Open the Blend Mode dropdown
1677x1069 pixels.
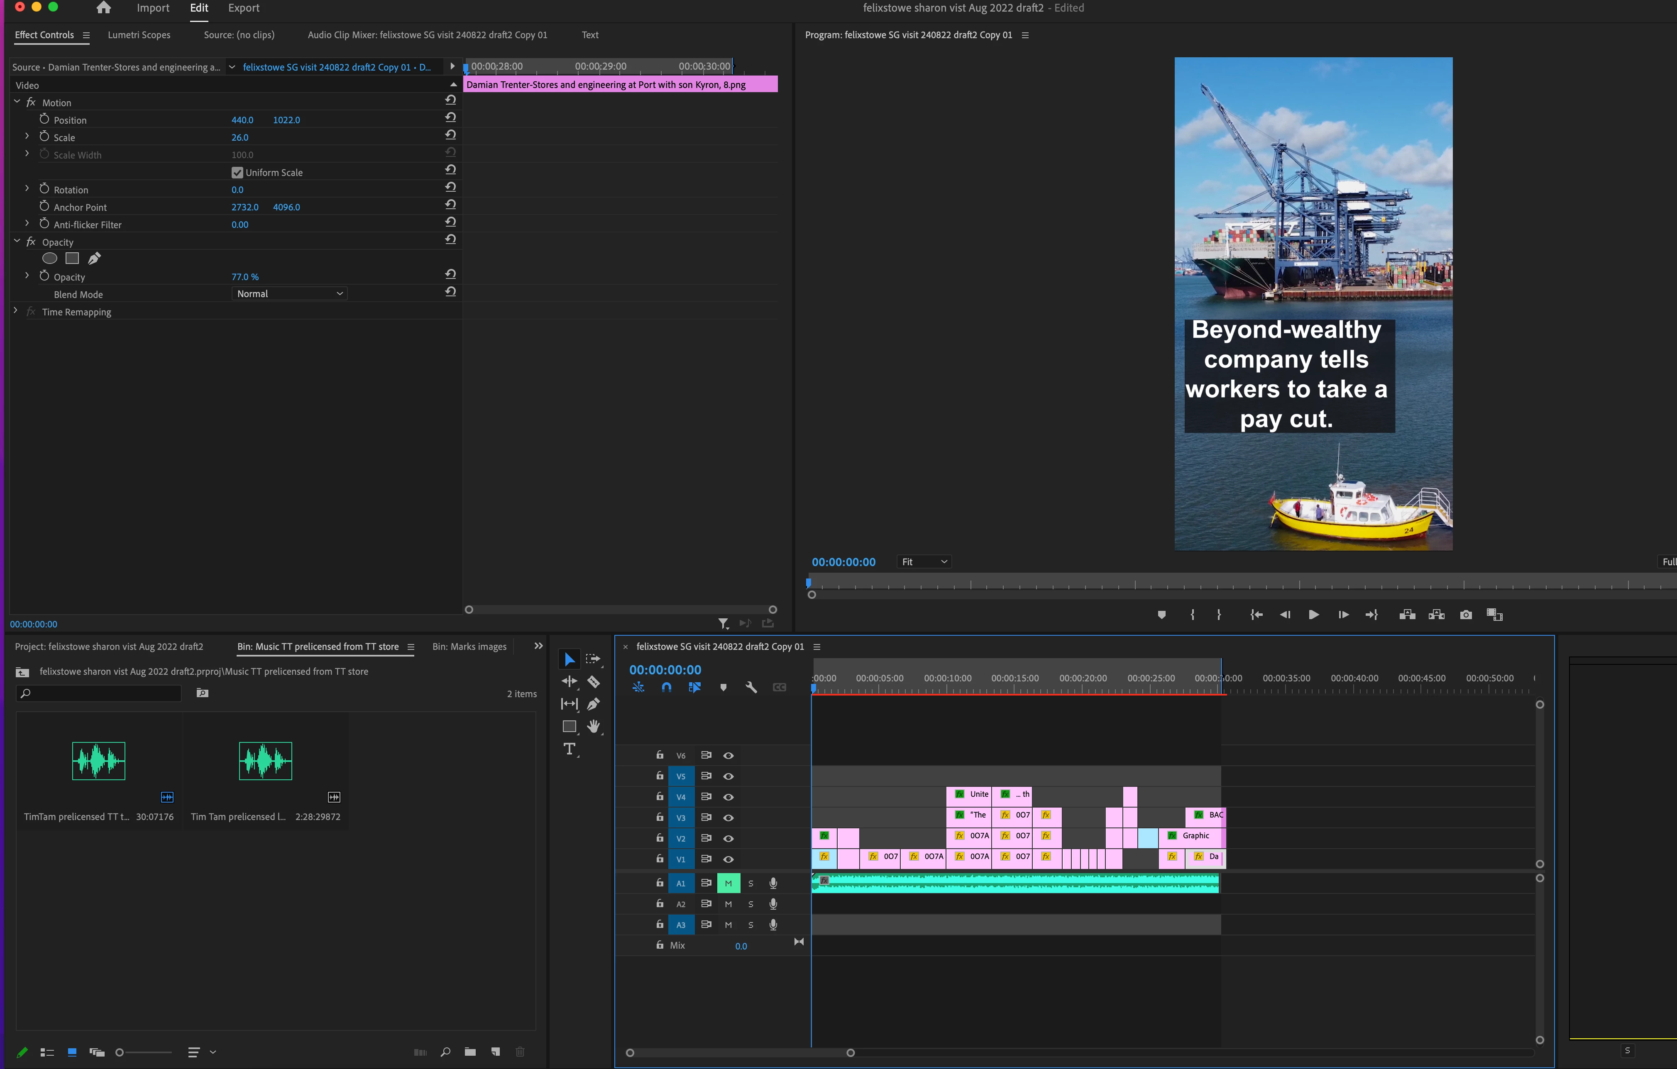(289, 294)
